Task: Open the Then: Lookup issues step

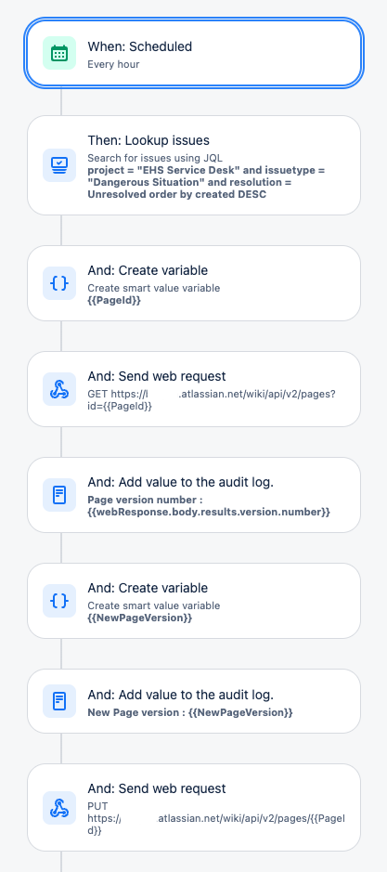Action: [x=193, y=165]
